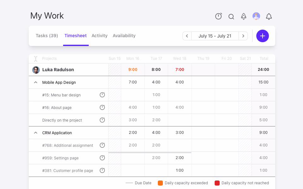Go to next week arrow
This screenshot has height=189, width=303.
[x=243, y=36]
